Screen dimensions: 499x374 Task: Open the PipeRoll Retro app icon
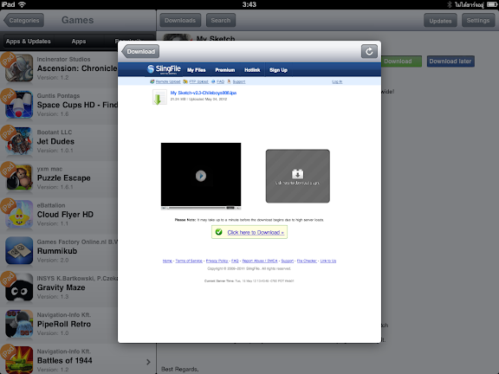tap(19, 324)
